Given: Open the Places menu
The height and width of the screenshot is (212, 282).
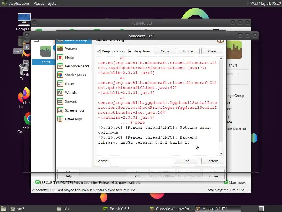Looking at the screenshot, I should (39, 3).
